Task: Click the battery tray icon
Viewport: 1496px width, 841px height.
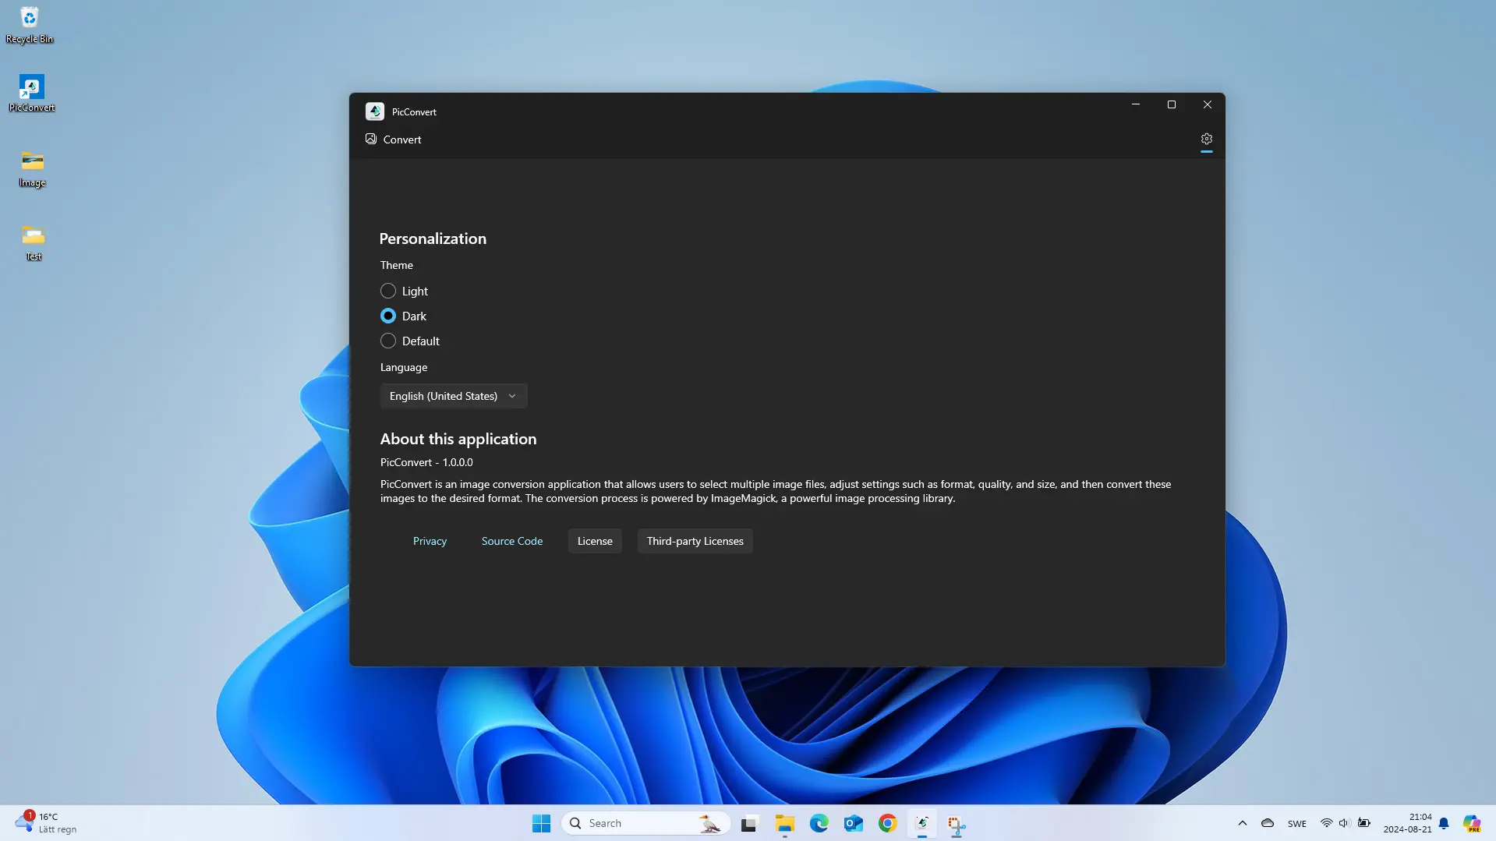Action: pos(1363,823)
